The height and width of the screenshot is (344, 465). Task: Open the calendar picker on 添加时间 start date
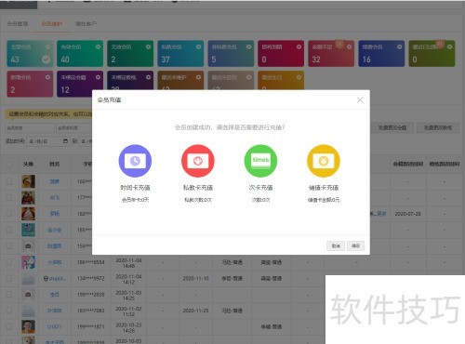click(x=65, y=141)
